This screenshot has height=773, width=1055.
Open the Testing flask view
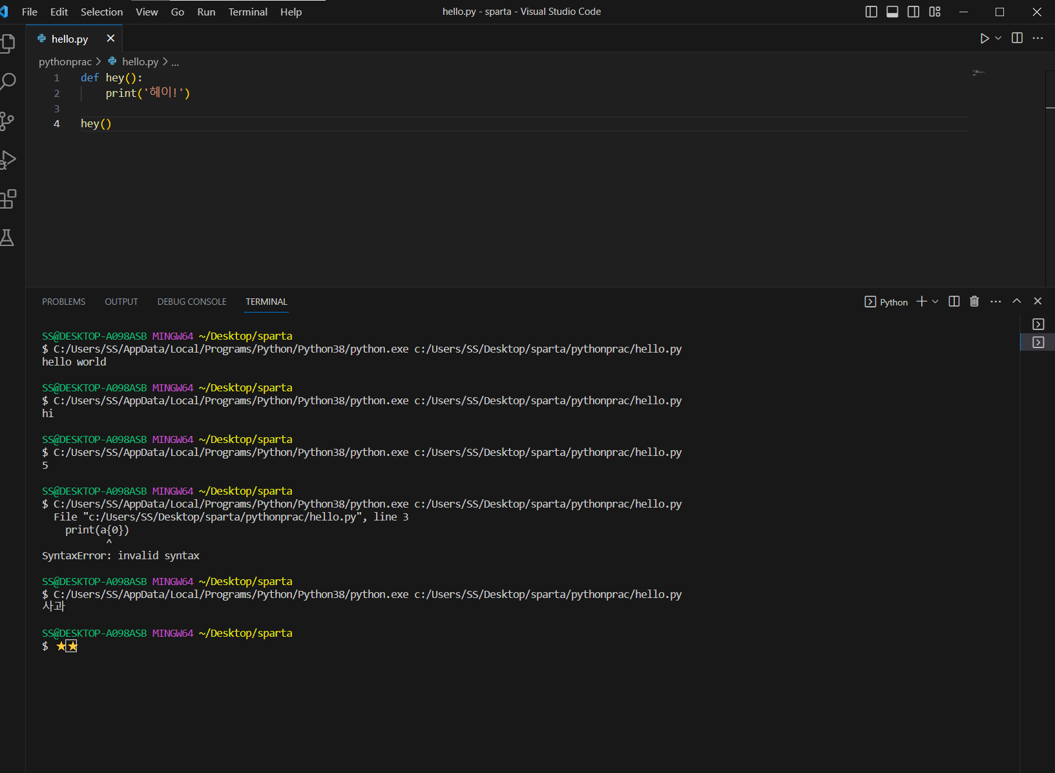[7, 238]
